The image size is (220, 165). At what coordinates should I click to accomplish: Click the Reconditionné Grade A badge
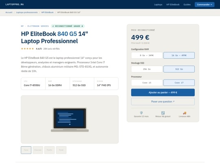click(68, 26)
